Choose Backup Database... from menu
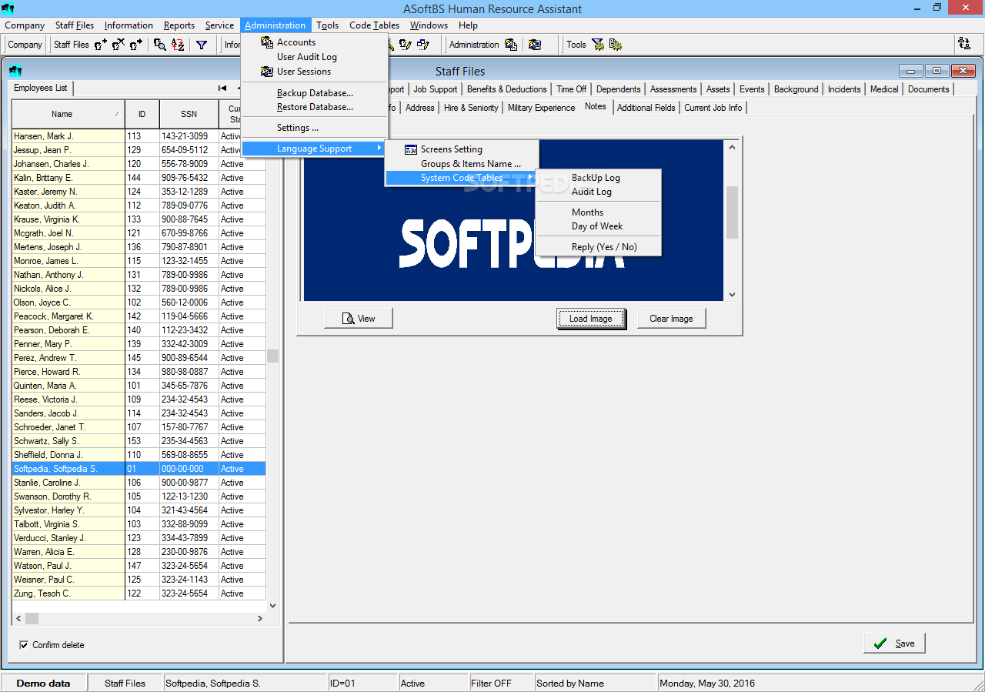Image resolution: width=985 pixels, height=692 pixels. point(314,93)
